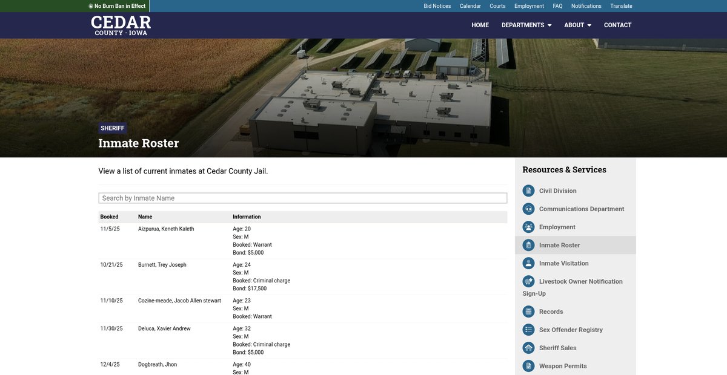Click the Information column header

click(x=247, y=217)
